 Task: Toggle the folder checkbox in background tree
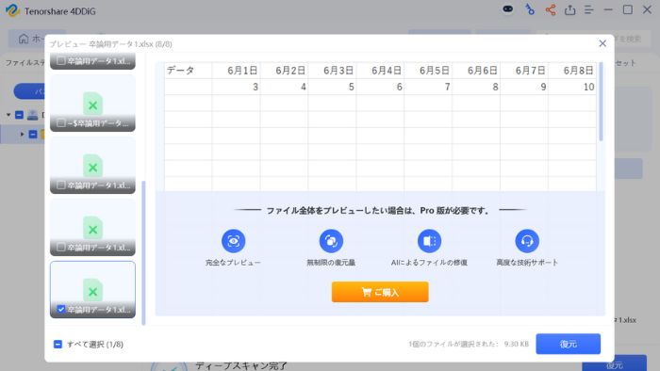click(33, 134)
